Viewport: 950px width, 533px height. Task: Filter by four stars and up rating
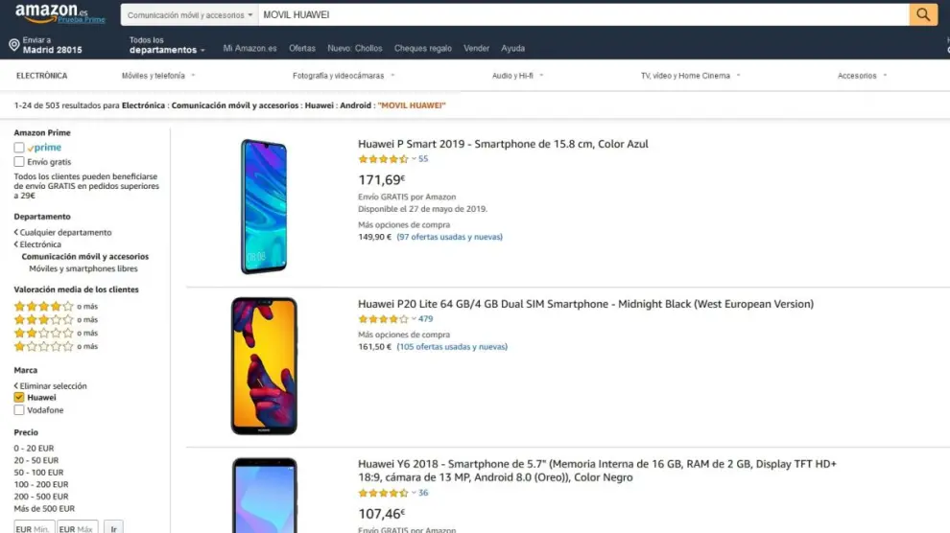pyautogui.click(x=43, y=307)
